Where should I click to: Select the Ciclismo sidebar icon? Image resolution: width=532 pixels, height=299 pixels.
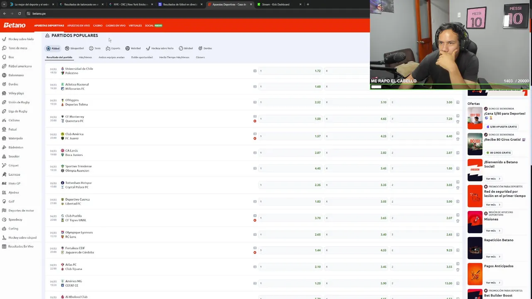[4, 120]
